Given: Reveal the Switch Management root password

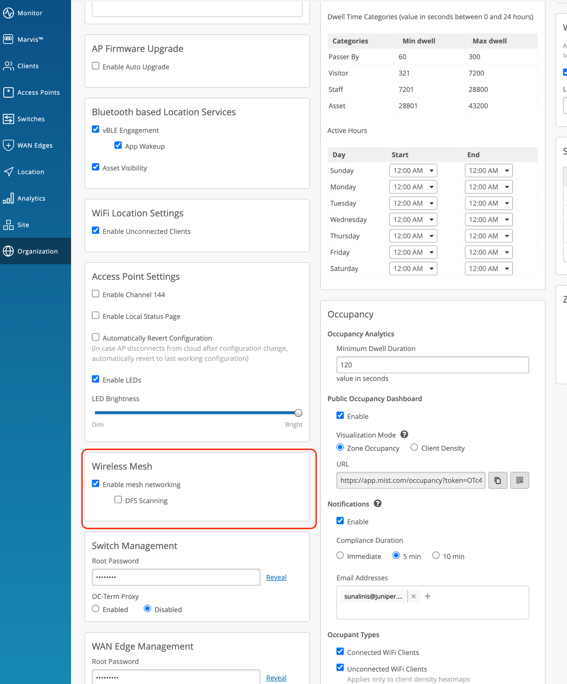Looking at the screenshot, I should [276, 577].
